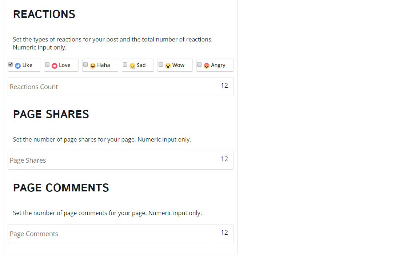Click the 12 value beside Page Comments

[x=224, y=233]
